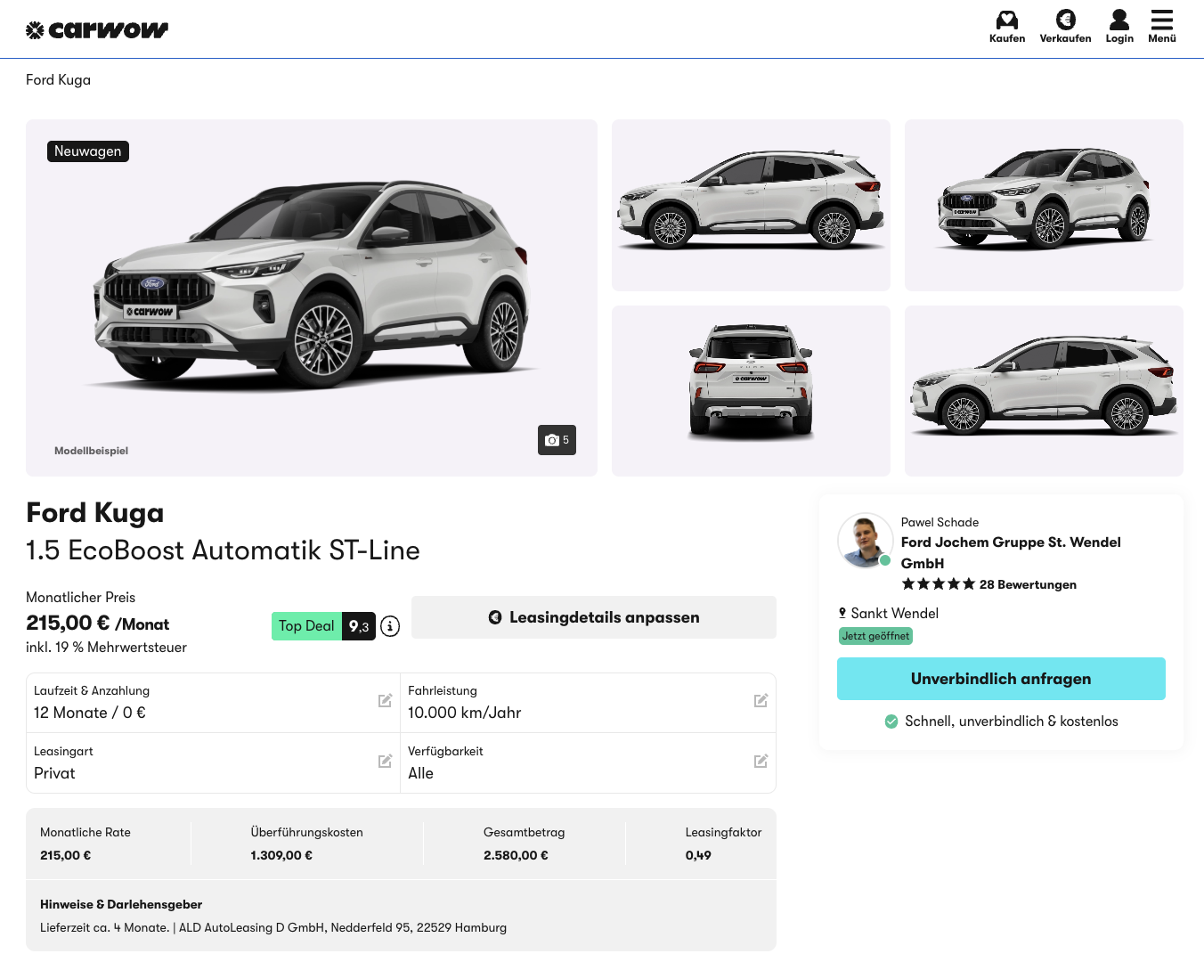Click the Modellbeispiel caption

(x=91, y=451)
